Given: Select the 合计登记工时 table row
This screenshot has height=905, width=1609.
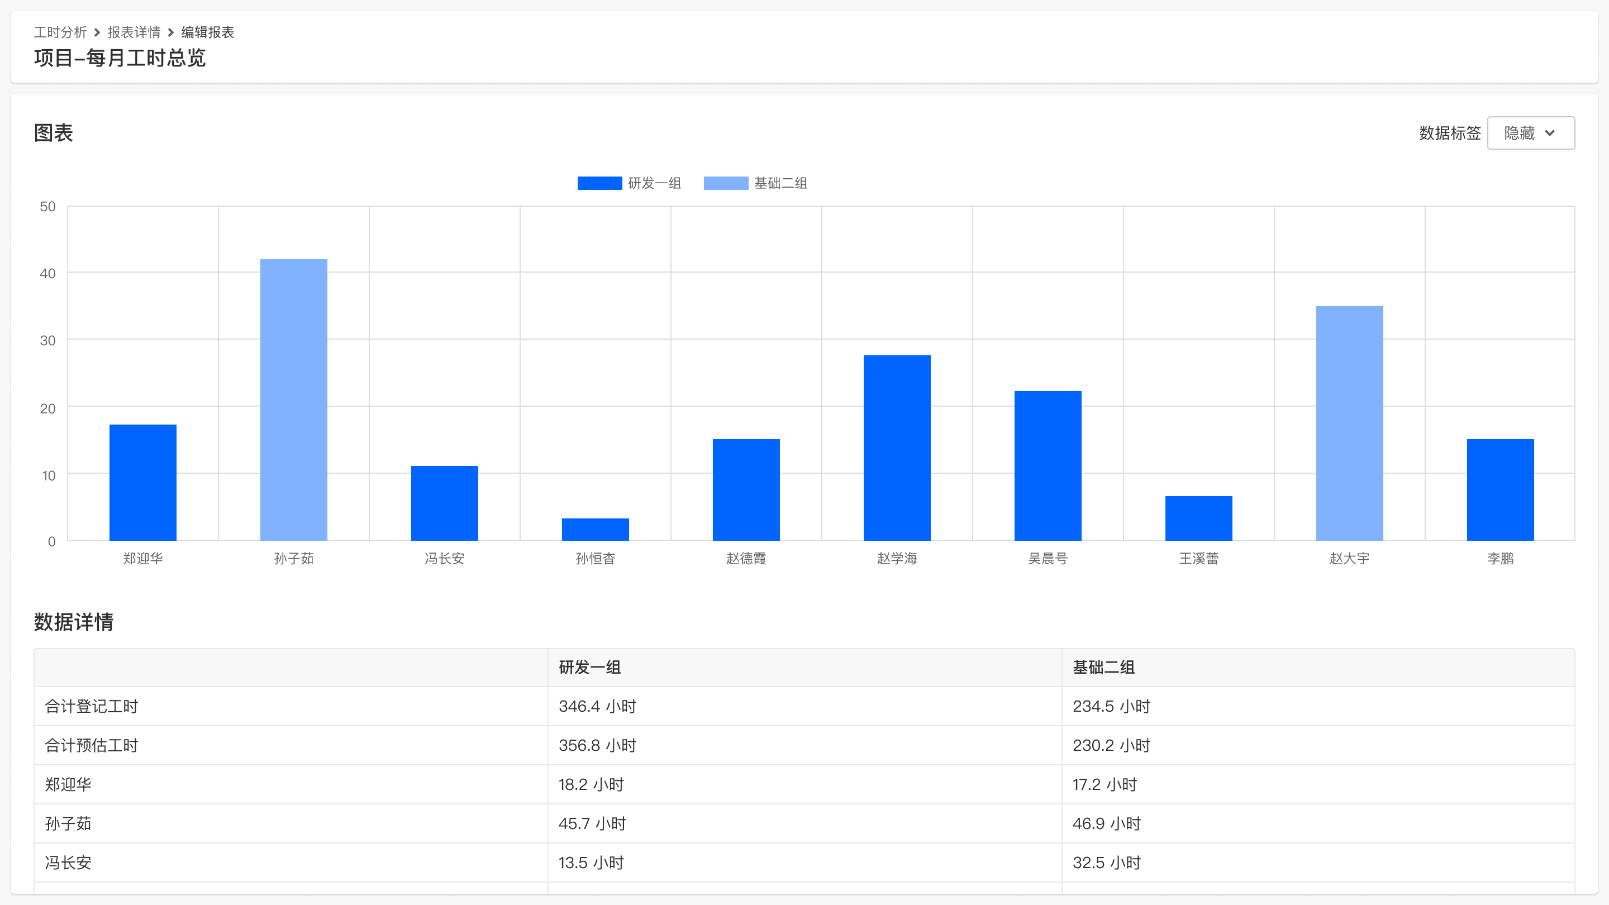Looking at the screenshot, I should (x=91, y=706).
